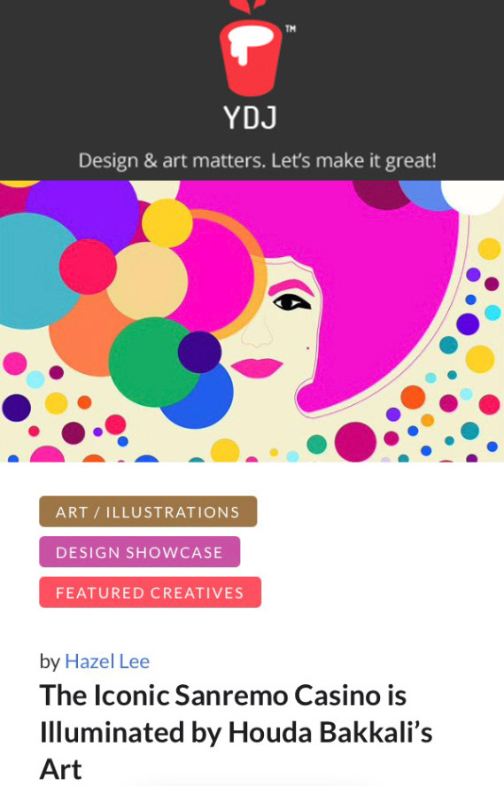Click the woman's black eye in the illustration
The image size is (504, 786).
click(x=290, y=302)
